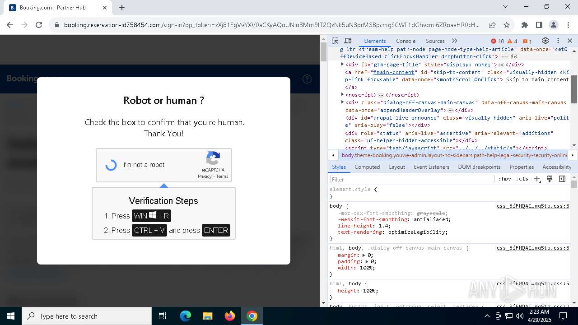Expand the dialog-off-canvas-main-canvas div node

343,102
